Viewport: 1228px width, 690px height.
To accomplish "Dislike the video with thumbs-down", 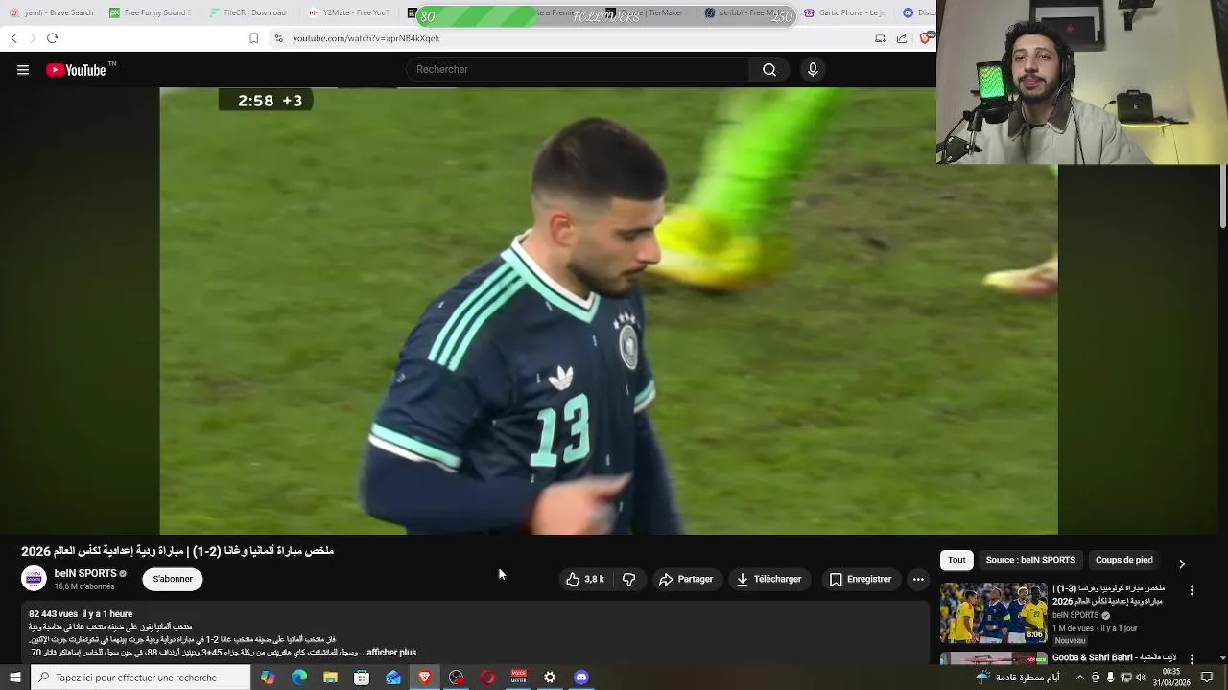I will [x=628, y=579].
